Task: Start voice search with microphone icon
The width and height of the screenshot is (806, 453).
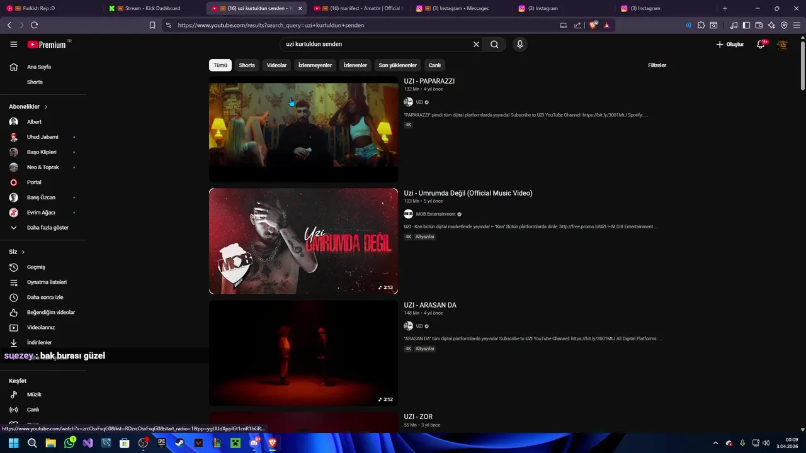Action: (519, 45)
